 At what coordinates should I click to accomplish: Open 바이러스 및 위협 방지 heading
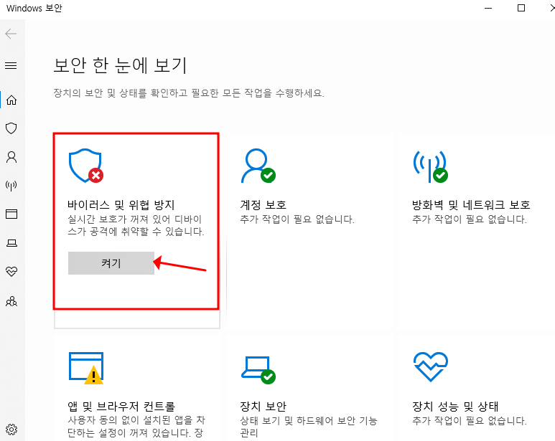[x=121, y=204]
